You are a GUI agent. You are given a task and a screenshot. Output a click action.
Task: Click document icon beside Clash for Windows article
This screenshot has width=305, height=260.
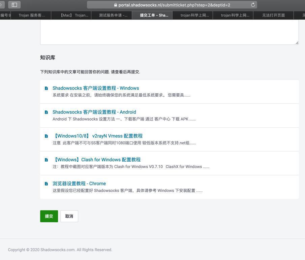46,160
